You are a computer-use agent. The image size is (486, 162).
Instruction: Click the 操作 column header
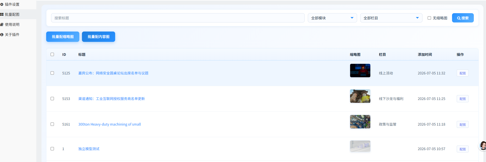click(460, 55)
